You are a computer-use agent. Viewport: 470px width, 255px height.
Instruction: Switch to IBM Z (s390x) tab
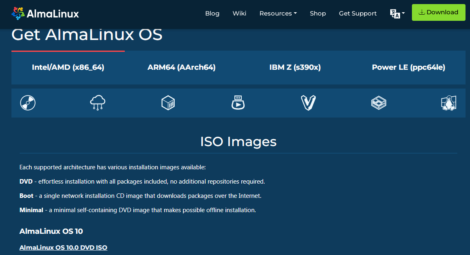pyautogui.click(x=295, y=67)
